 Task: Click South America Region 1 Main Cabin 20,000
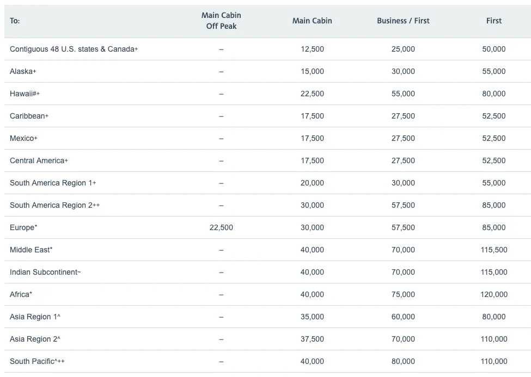coord(312,183)
